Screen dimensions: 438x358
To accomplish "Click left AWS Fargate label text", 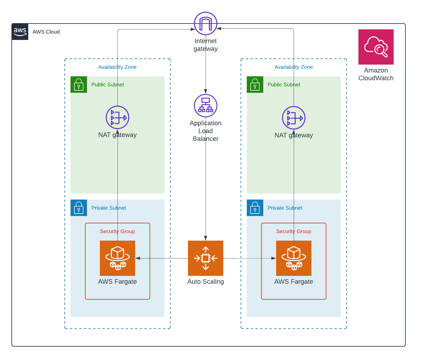I will [118, 282].
